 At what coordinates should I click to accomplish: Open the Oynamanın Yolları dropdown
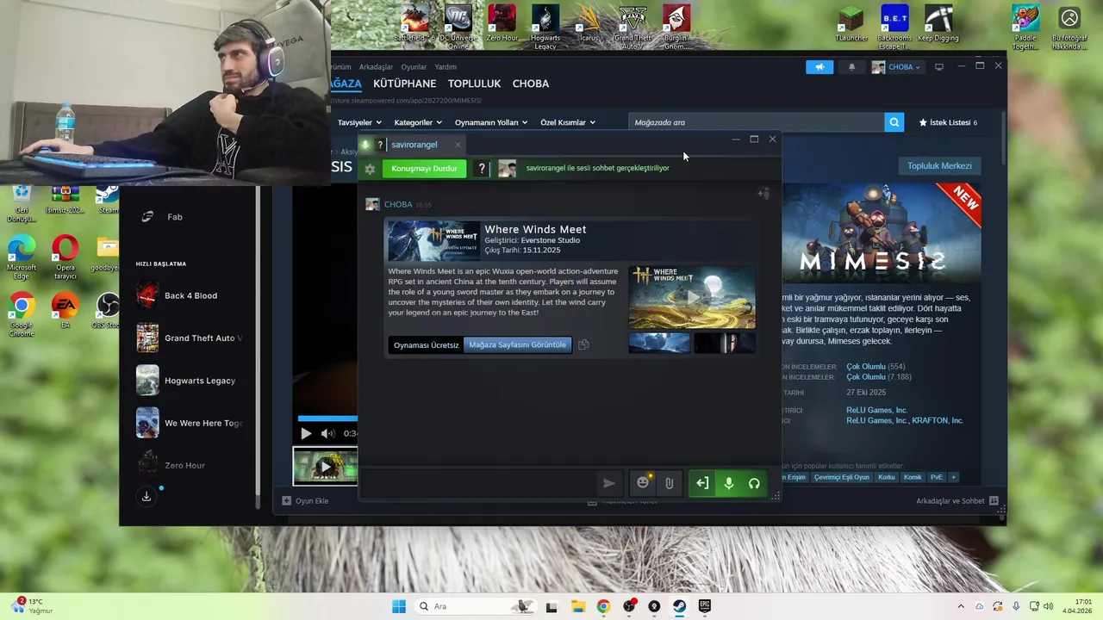[x=491, y=122]
